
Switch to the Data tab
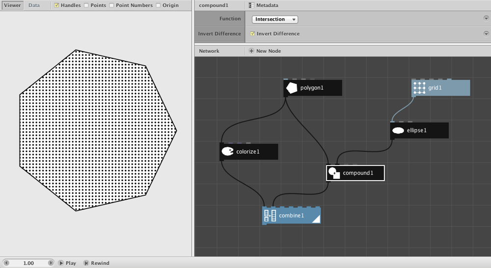34,5
